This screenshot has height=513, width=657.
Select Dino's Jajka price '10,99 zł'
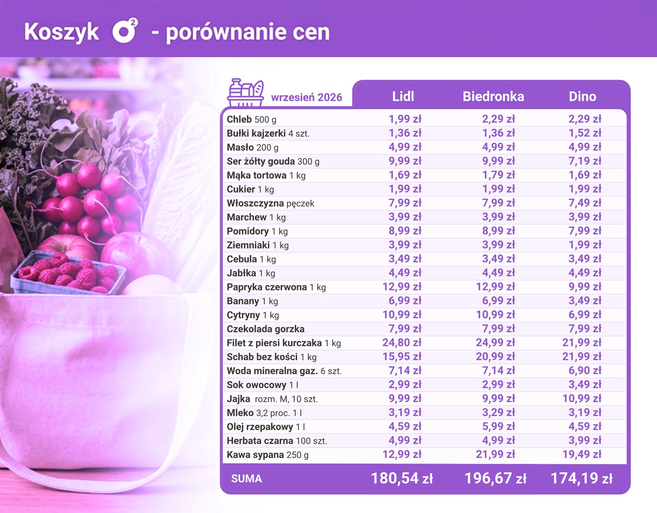click(x=582, y=398)
